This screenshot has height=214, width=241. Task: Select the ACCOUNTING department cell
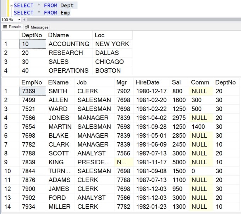coord(69,44)
